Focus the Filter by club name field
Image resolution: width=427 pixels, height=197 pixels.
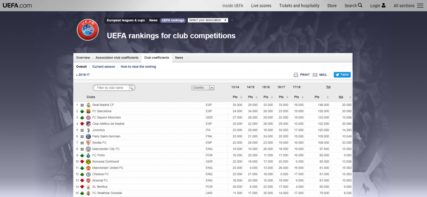click(114, 88)
